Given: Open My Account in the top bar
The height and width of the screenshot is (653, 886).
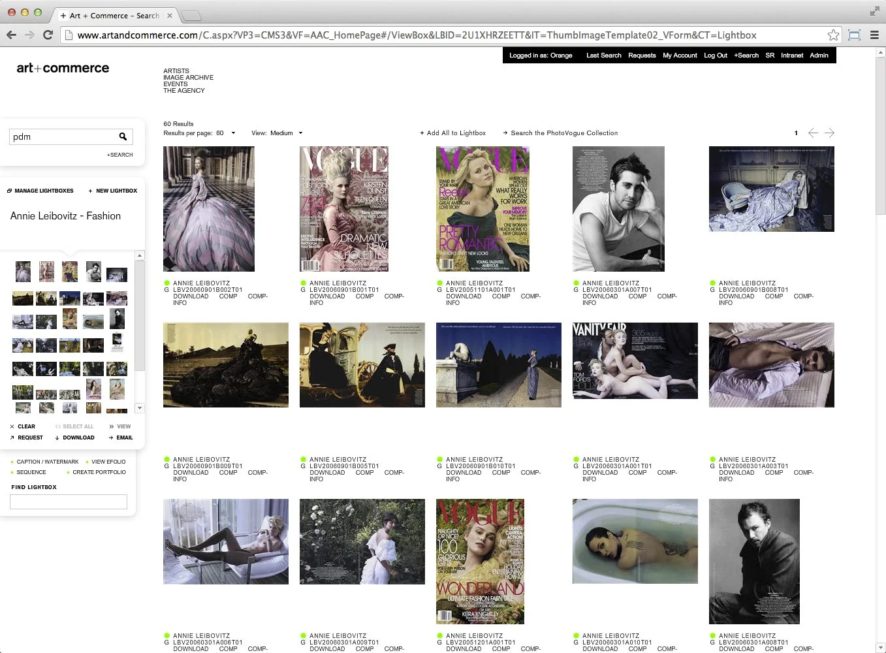Looking at the screenshot, I should click(x=680, y=56).
